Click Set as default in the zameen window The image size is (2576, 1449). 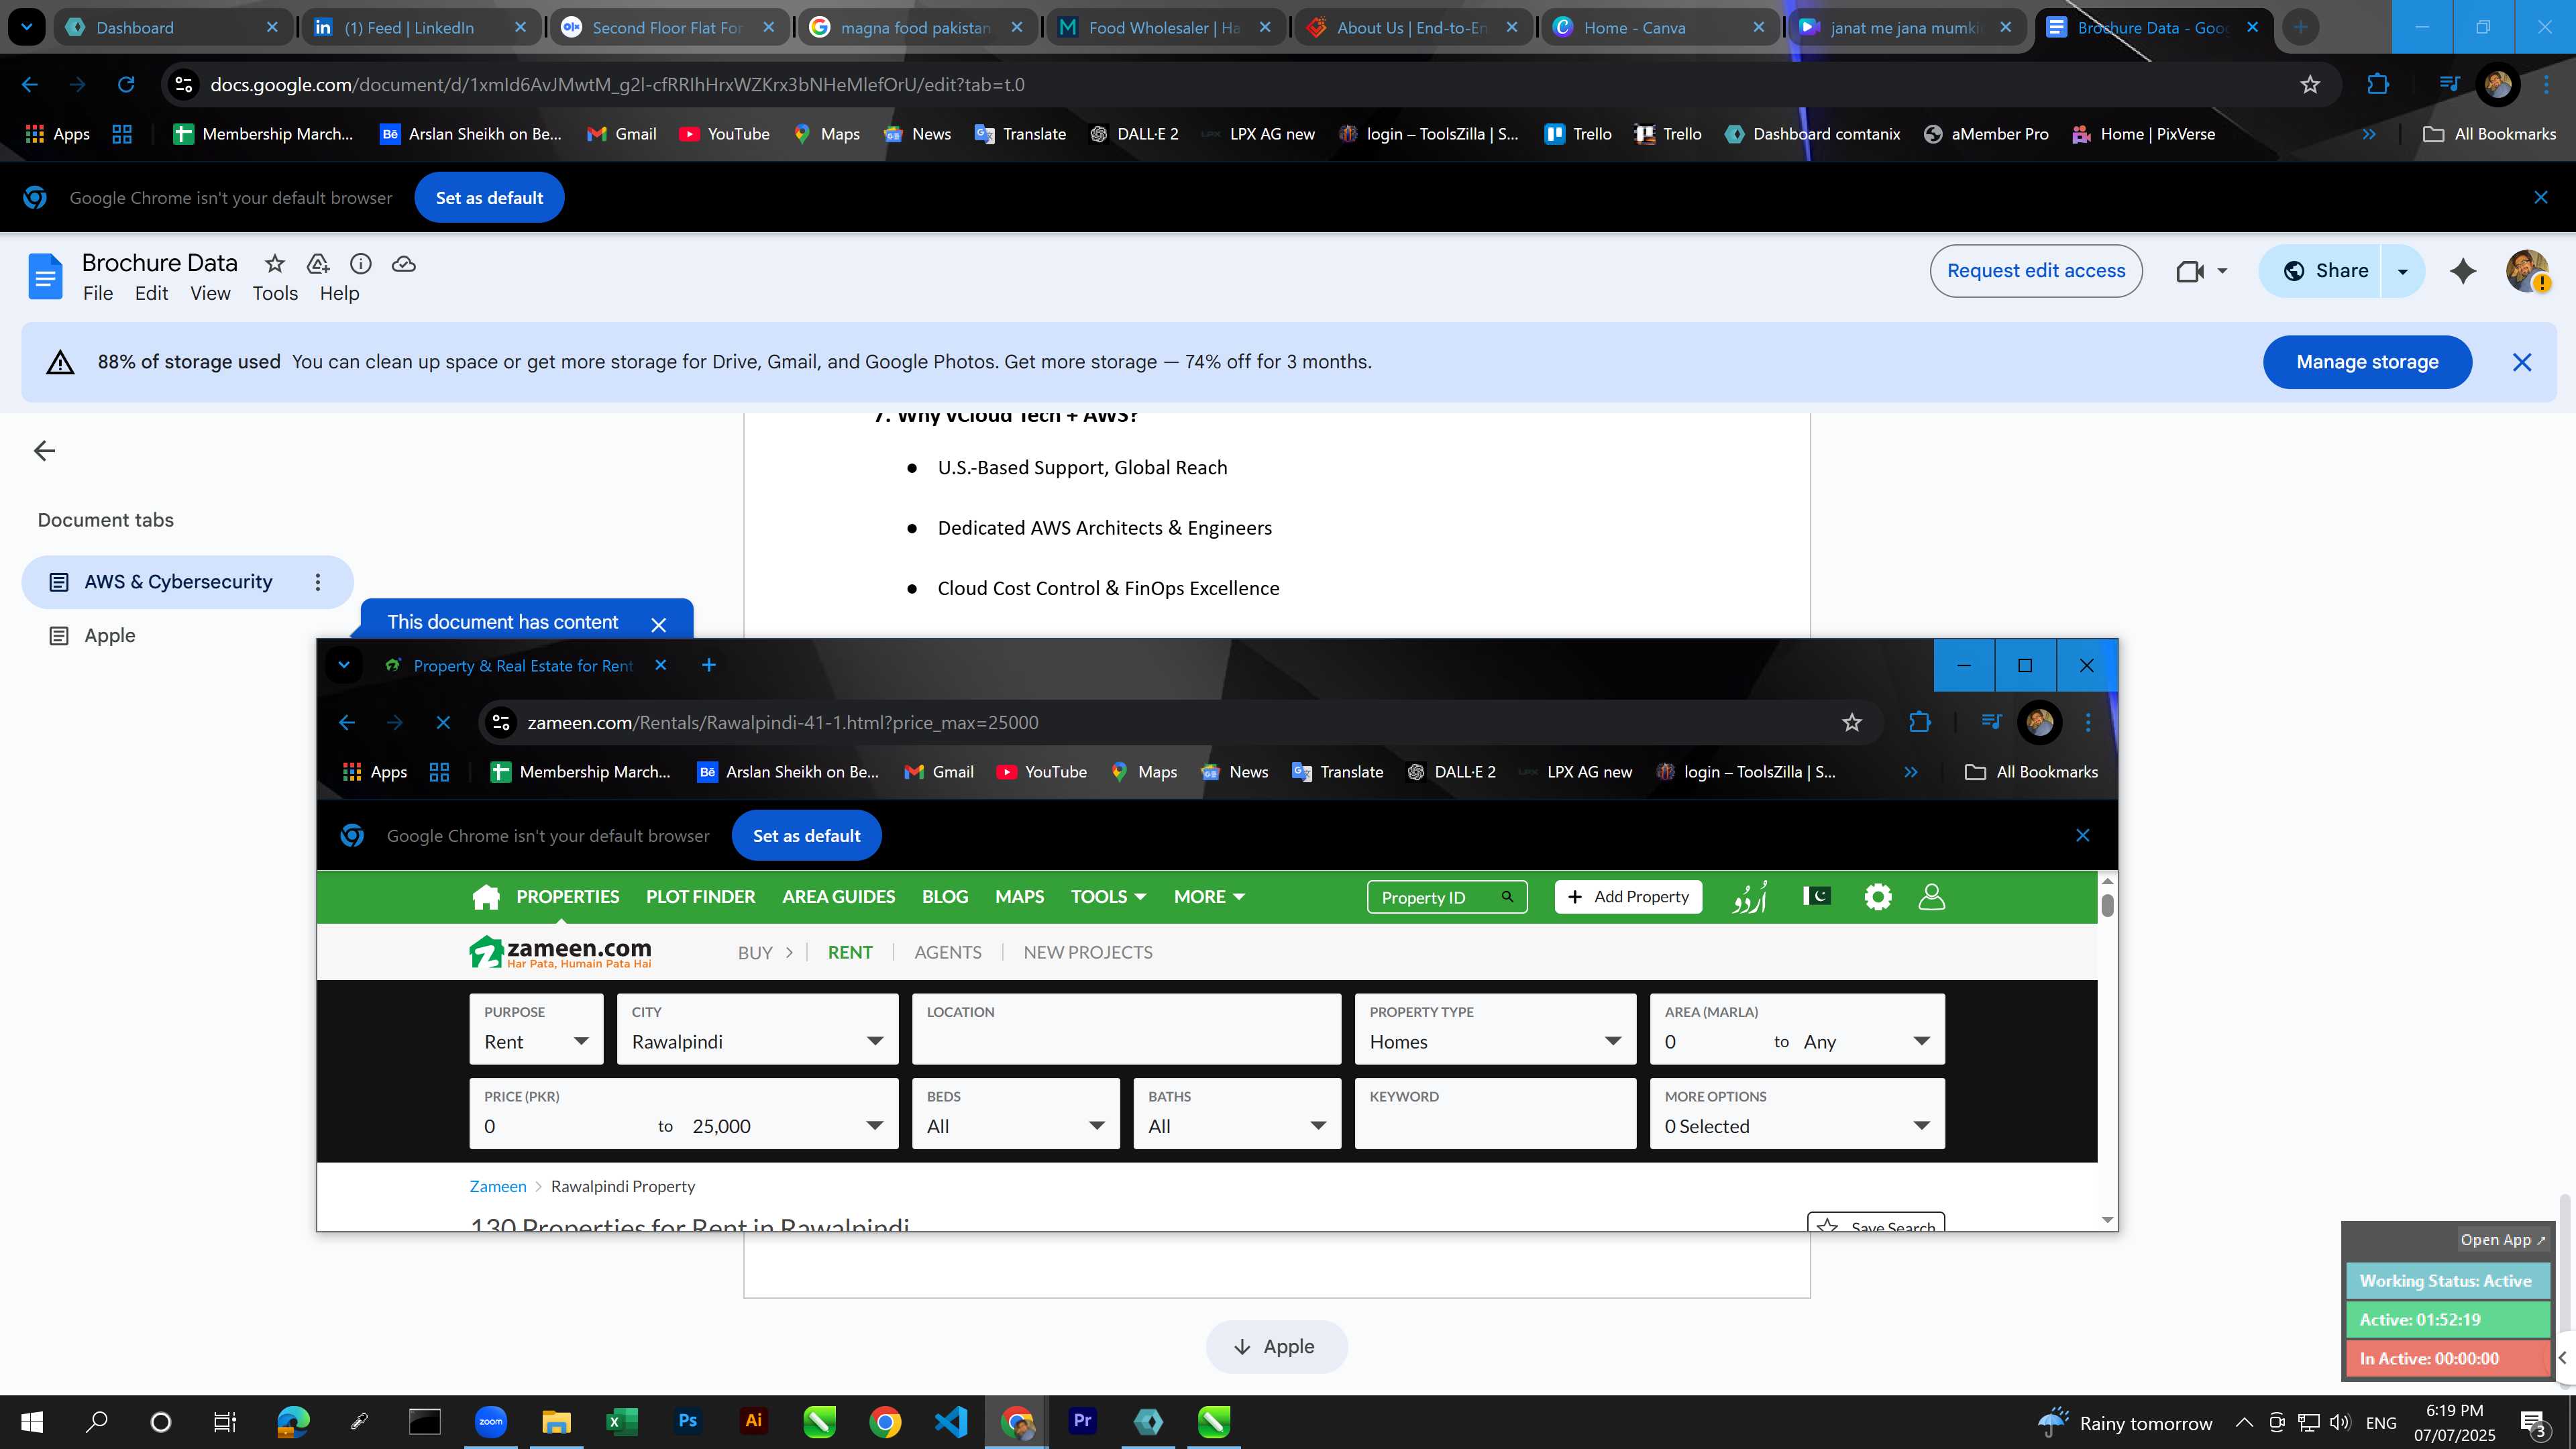(806, 836)
